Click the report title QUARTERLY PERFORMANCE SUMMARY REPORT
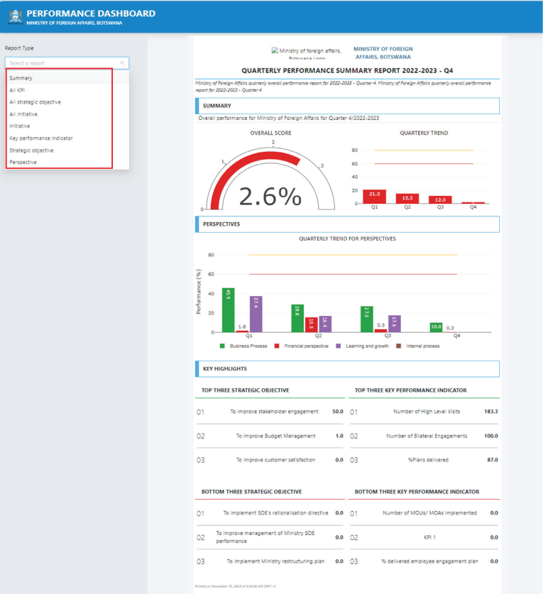 pos(347,70)
